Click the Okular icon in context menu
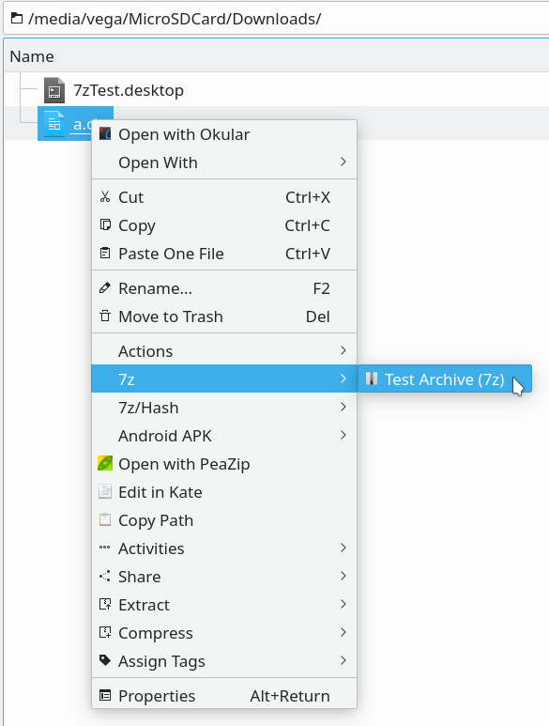 point(105,134)
